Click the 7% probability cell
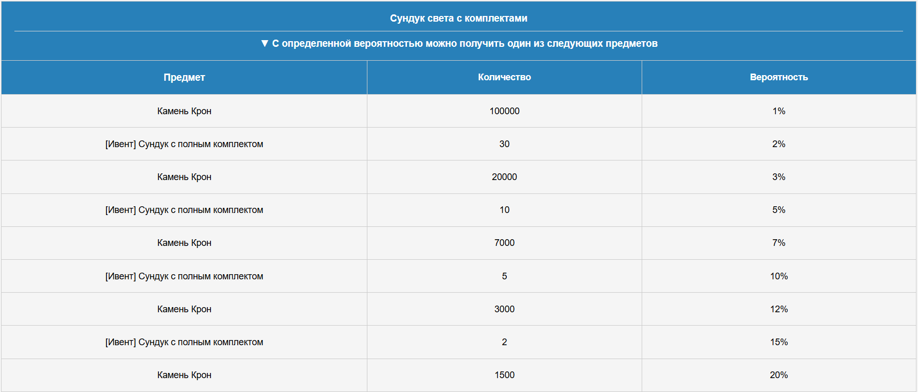The width and height of the screenshot is (918, 392). 779,243
